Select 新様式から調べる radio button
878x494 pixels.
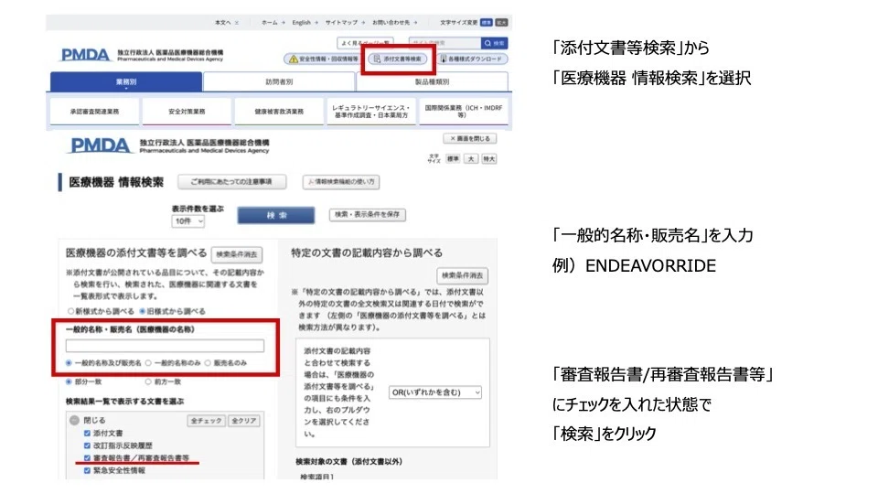[x=70, y=311]
